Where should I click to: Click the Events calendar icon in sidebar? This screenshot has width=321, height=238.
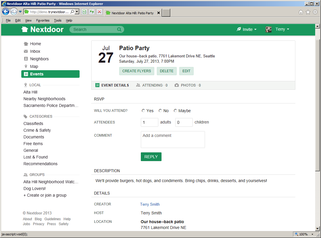(x=26, y=74)
